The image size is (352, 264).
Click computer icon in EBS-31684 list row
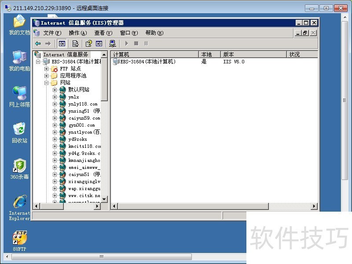[x=116, y=62]
